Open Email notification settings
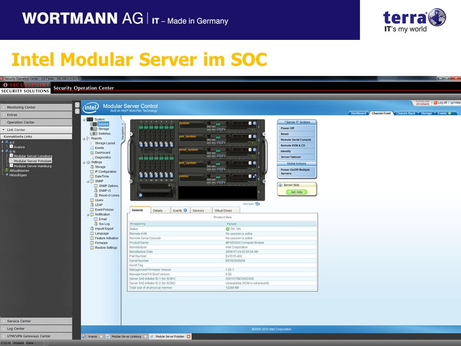The height and width of the screenshot is (346, 461). point(103,219)
